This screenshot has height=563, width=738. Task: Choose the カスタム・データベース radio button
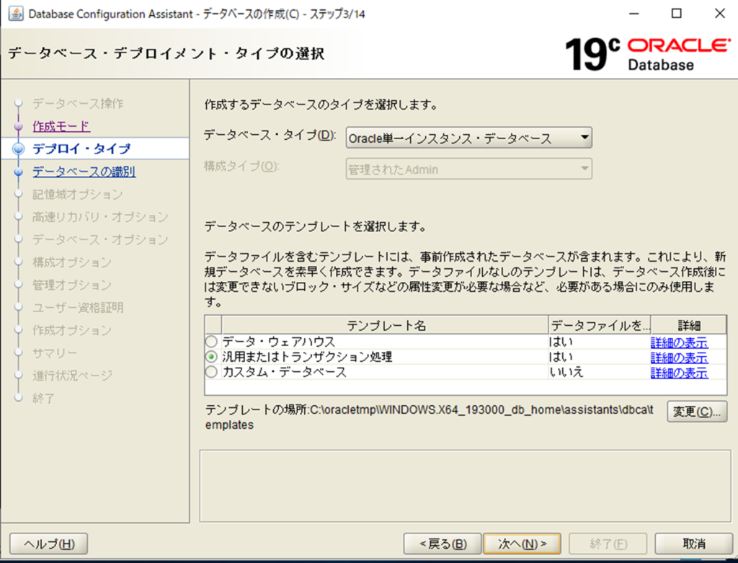click(x=211, y=372)
